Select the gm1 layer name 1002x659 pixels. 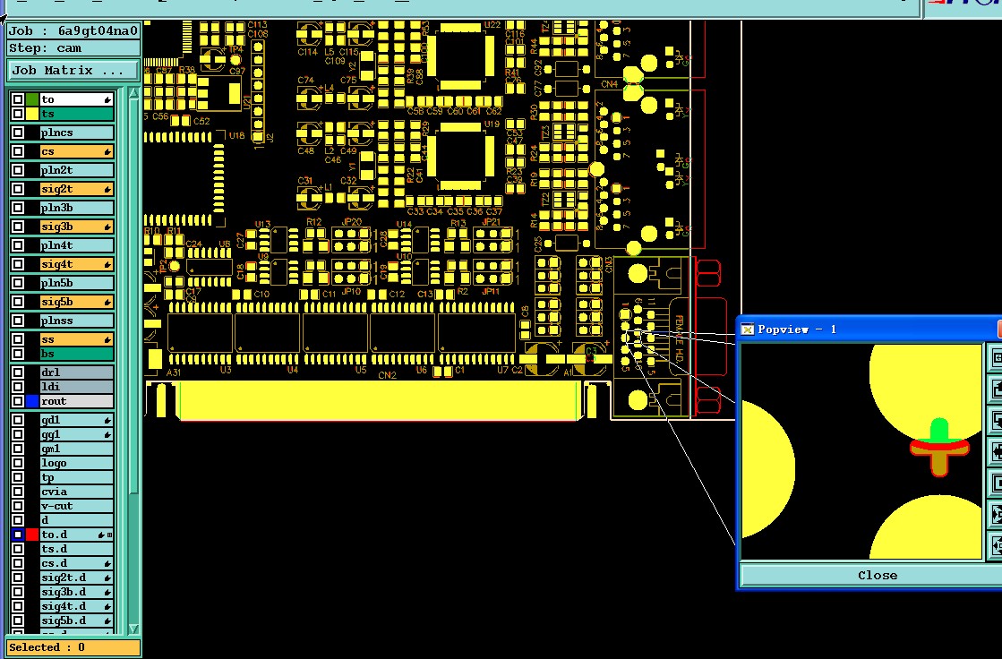point(77,449)
